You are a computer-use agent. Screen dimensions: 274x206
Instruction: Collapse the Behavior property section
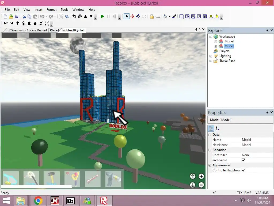tap(210, 150)
